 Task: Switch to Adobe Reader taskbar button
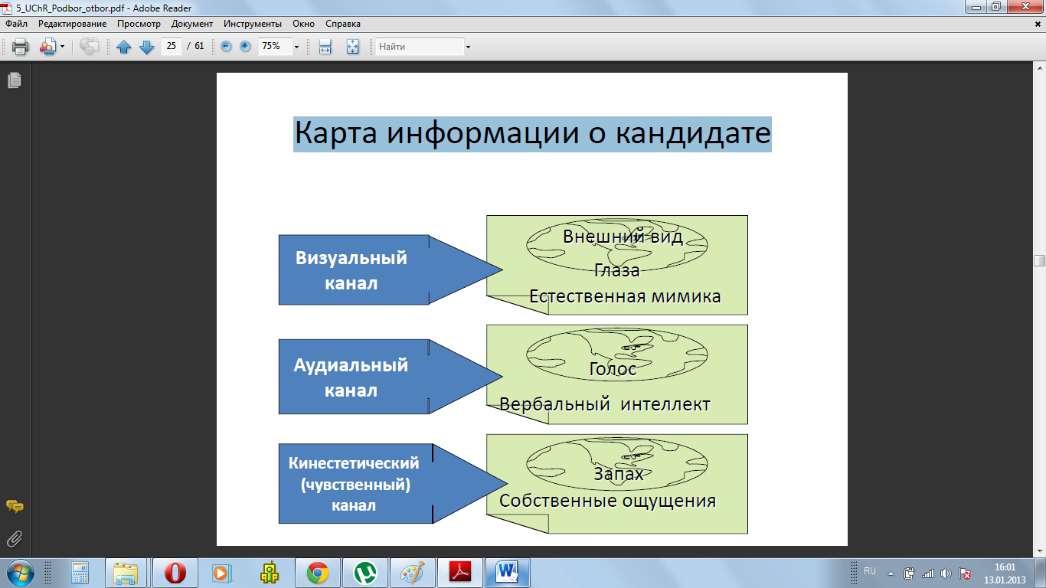pos(459,572)
